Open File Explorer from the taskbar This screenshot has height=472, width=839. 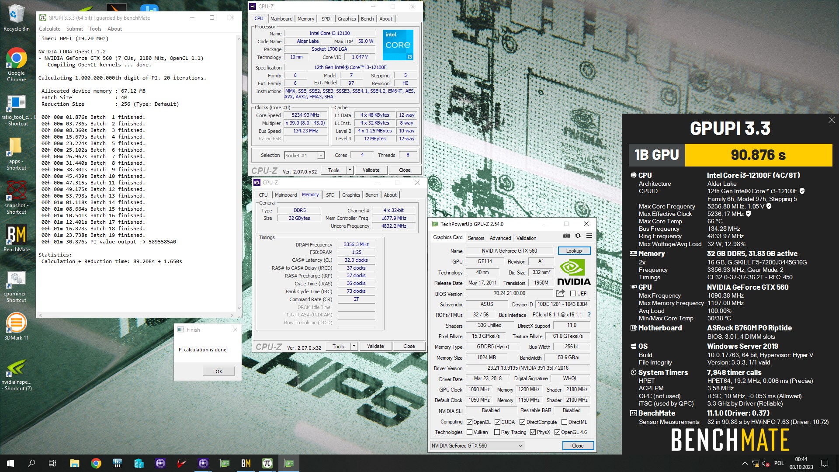coord(75,463)
